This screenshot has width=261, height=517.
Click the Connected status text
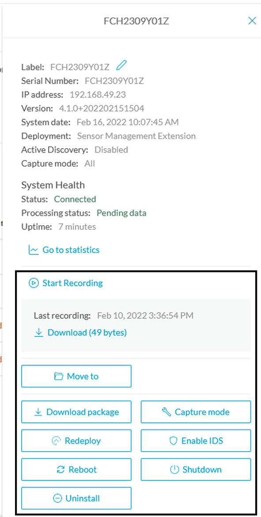click(x=75, y=199)
